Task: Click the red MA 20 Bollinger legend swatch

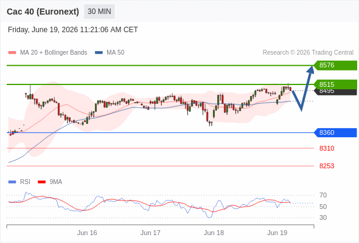Action: tap(12, 53)
